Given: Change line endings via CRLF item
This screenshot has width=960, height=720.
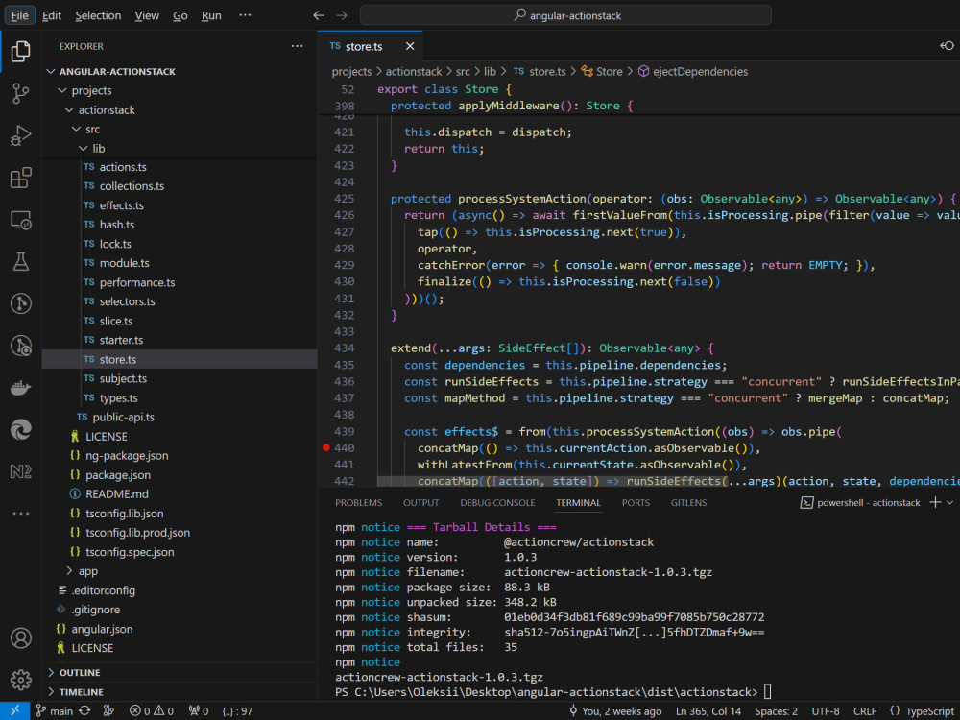Looking at the screenshot, I should click(865, 710).
